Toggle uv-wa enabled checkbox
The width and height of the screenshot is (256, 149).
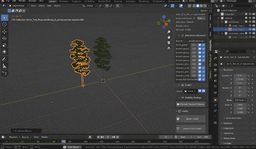coord(204,79)
